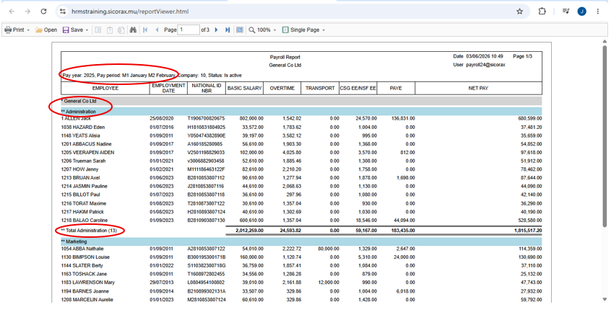The image size is (611, 325).
Task: Click employee 1213 BRUAN Axel
Action: tap(81, 178)
